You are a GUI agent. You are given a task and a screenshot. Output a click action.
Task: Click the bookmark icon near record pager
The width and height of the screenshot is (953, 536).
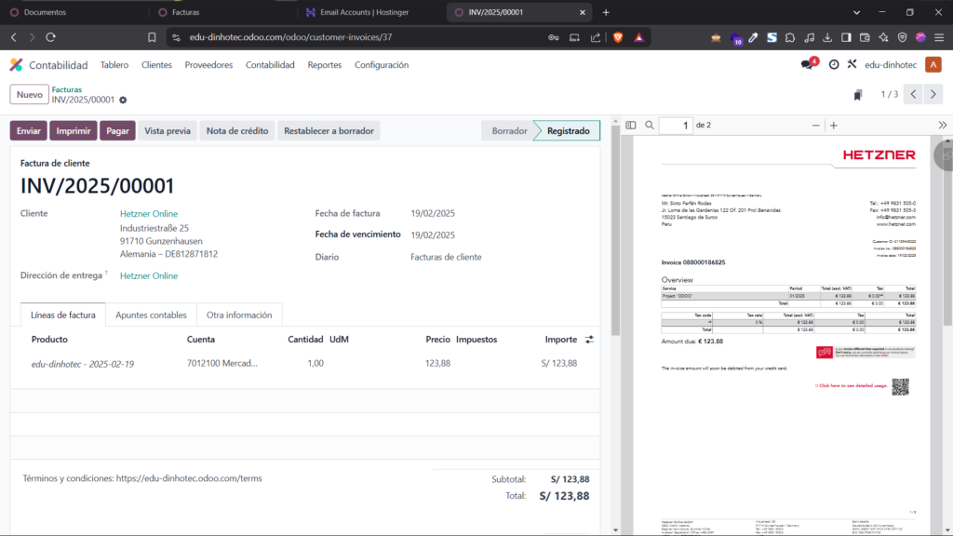(x=857, y=95)
